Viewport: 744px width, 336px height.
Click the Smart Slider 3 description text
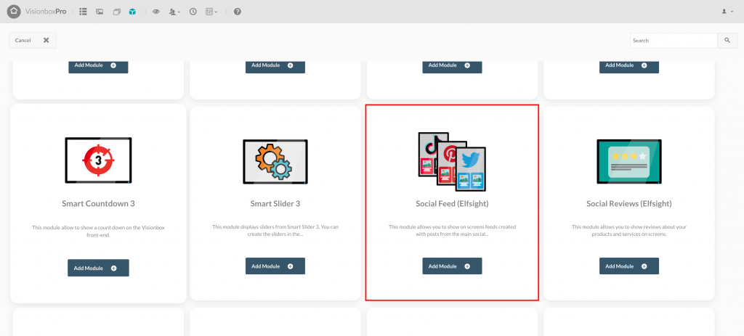click(x=275, y=230)
